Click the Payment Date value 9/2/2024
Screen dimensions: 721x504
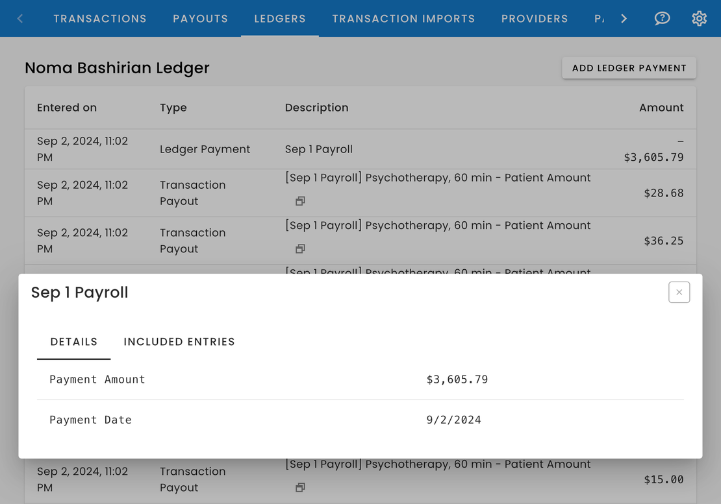click(453, 420)
